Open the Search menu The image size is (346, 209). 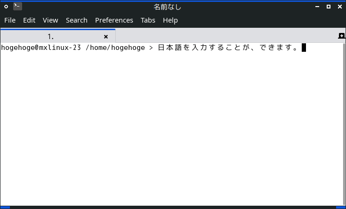tap(77, 20)
